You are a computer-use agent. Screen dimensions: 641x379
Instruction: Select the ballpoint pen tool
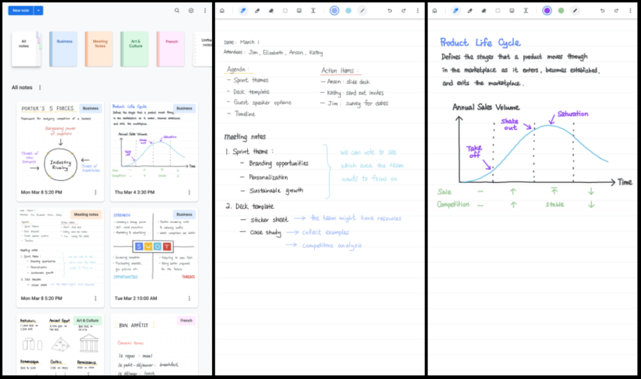tap(244, 10)
